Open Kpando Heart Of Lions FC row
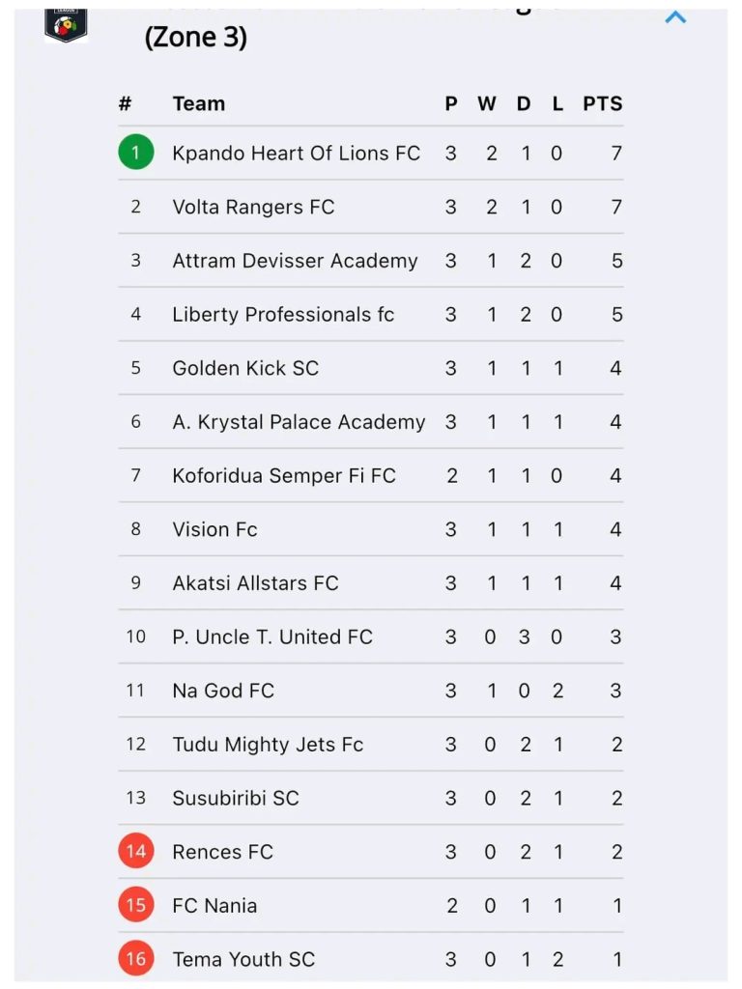The width and height of the screenshot is (742, 989). coord(371,153)
